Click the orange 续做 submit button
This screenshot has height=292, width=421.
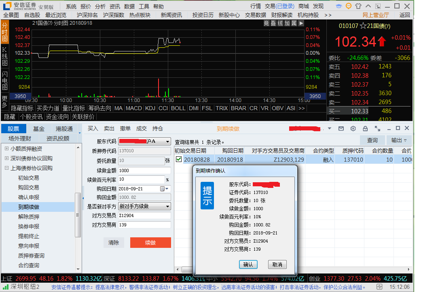150,243
